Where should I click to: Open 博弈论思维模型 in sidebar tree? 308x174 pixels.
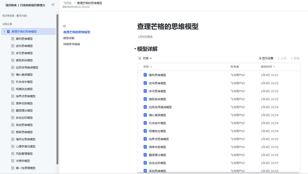click(x=26, y=139)
